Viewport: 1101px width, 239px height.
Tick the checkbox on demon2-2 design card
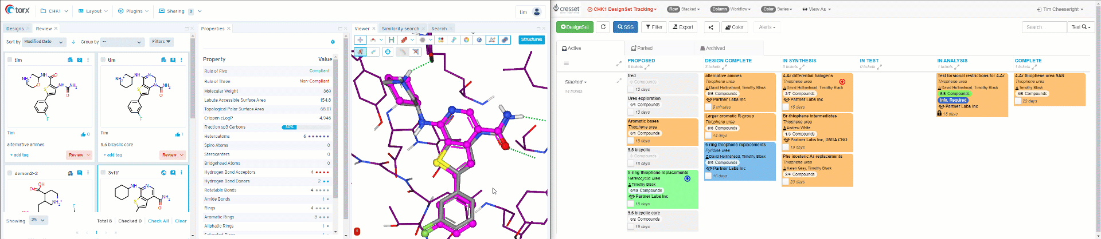(x=10, y=173)
